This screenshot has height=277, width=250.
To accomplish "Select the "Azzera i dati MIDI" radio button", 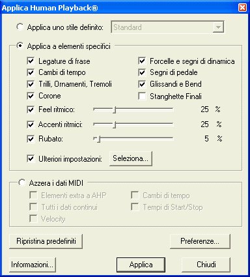I will pos(21,182).
